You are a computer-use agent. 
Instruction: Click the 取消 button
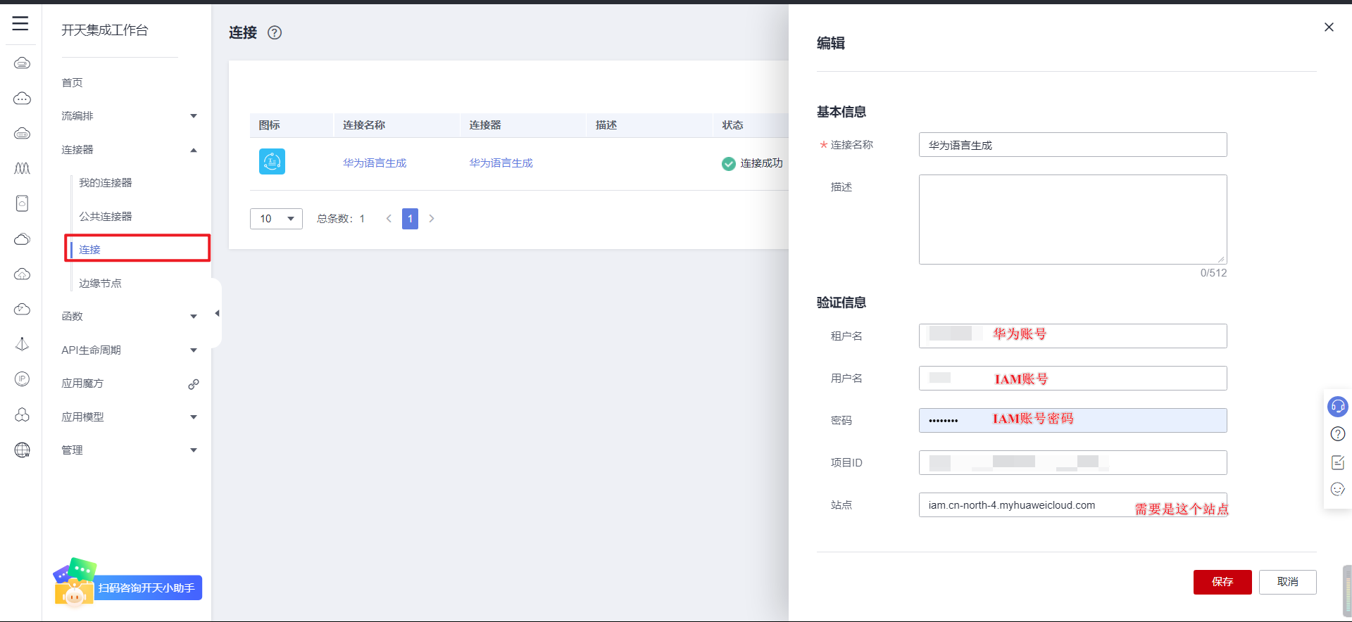[x=1288, y=582]
